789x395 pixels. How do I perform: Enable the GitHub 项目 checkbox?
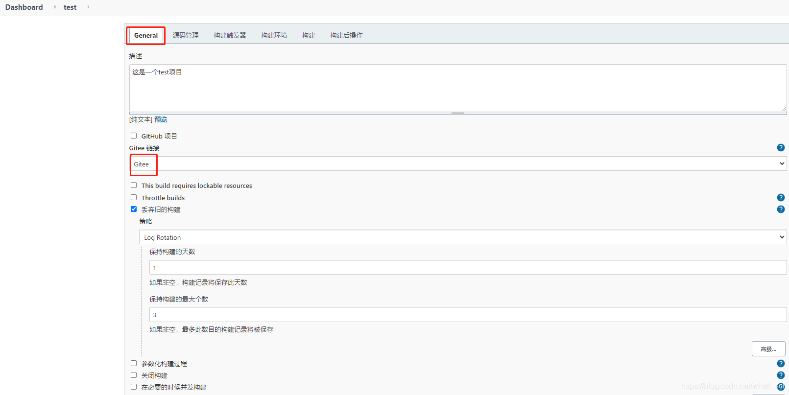click(134, 136)
